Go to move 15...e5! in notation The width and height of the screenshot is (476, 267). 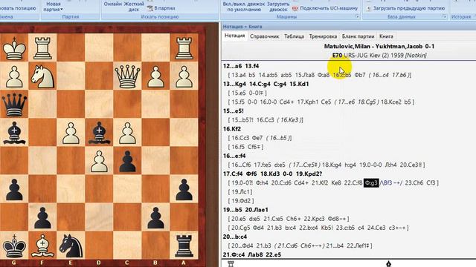coord(233,111)
